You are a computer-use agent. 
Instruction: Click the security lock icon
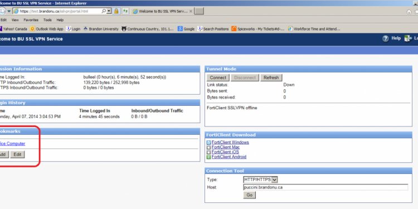coord(116,11)
